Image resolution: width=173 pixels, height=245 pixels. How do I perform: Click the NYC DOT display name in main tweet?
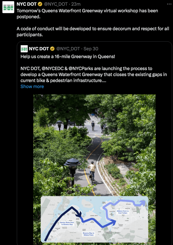pyautogui.click(x=27, y=4)
